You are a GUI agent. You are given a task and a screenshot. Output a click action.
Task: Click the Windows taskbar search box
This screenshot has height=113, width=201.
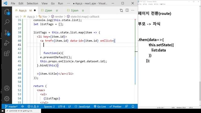tap(23, 111)
